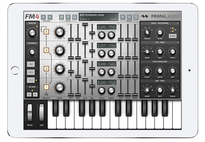Click operator 2 Attack slider handle
Viewport: 205px width, 142px height.
pos(71,71)
